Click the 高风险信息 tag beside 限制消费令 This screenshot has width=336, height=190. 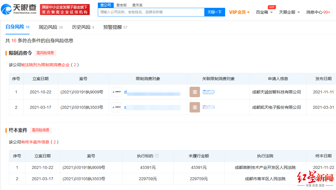(45, 53)
